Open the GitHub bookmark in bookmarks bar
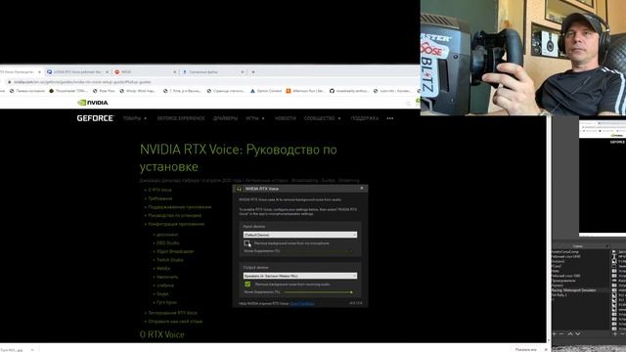626x352 pixels. point(348,91)
